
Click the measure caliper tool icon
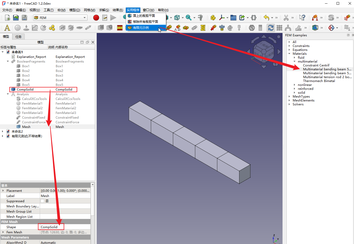click(x=200, y=18)
